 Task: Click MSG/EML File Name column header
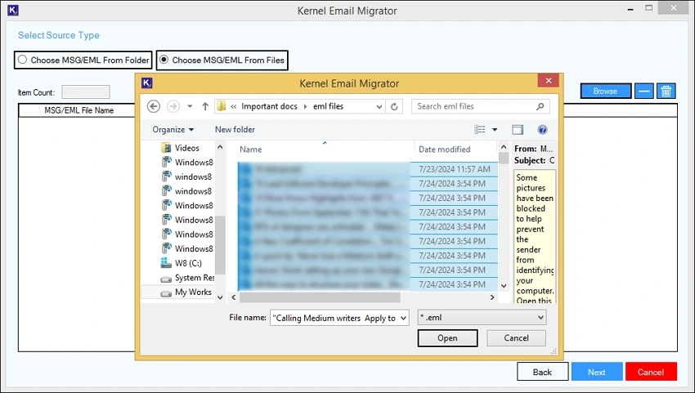[x=78, y=110]
